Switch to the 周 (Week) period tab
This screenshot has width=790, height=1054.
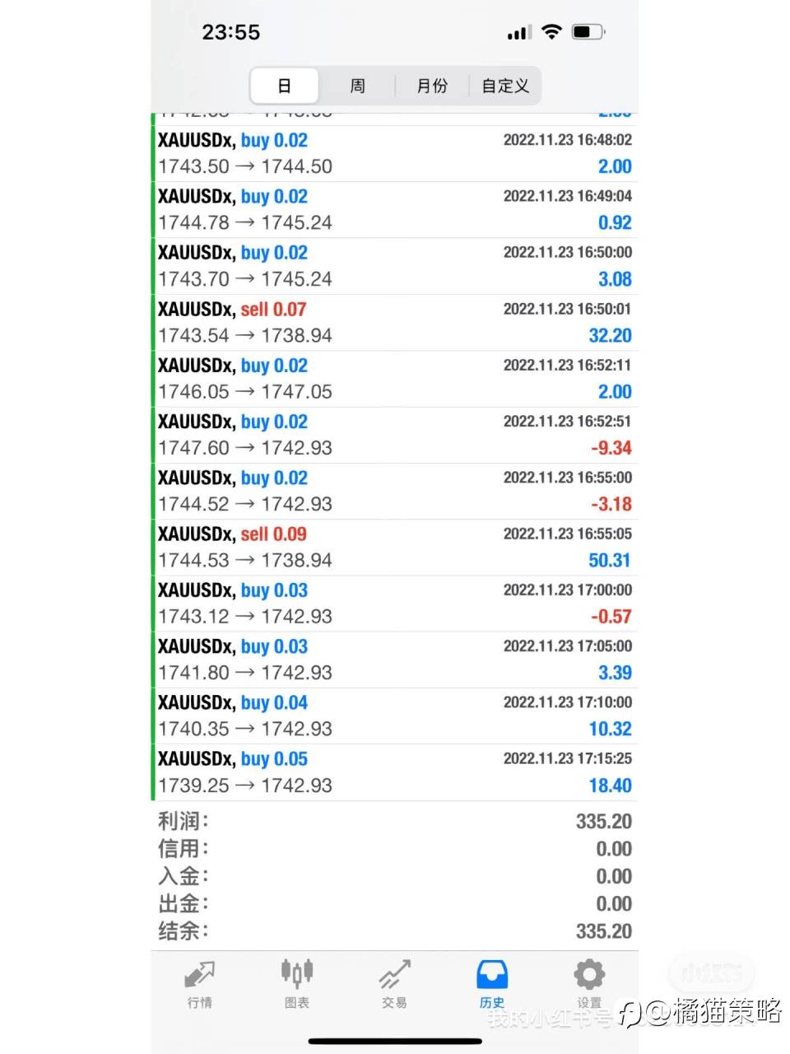357,86
